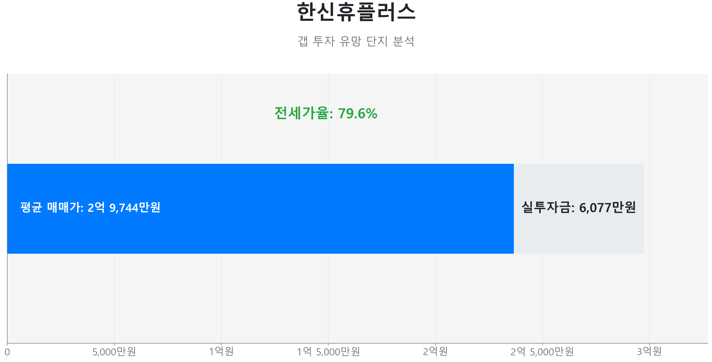Viewport: 712px width, 362px height.
Task: Select the blue bar's empty middle area
Action: (x=332, y=209)
